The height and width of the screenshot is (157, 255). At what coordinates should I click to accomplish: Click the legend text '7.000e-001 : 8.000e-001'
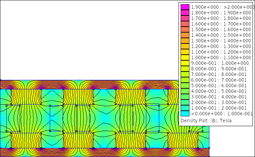click(219, 74)
